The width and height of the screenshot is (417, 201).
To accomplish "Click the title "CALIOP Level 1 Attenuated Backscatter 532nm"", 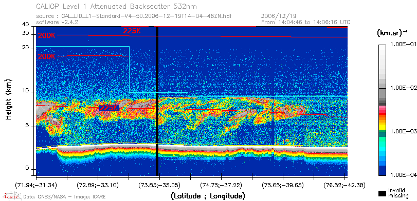I will 117,7.
